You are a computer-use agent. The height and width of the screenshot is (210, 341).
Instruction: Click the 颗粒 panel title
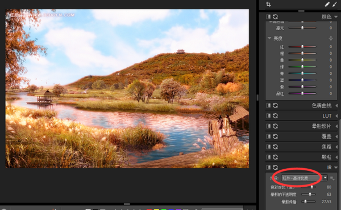tap(326, 157)
